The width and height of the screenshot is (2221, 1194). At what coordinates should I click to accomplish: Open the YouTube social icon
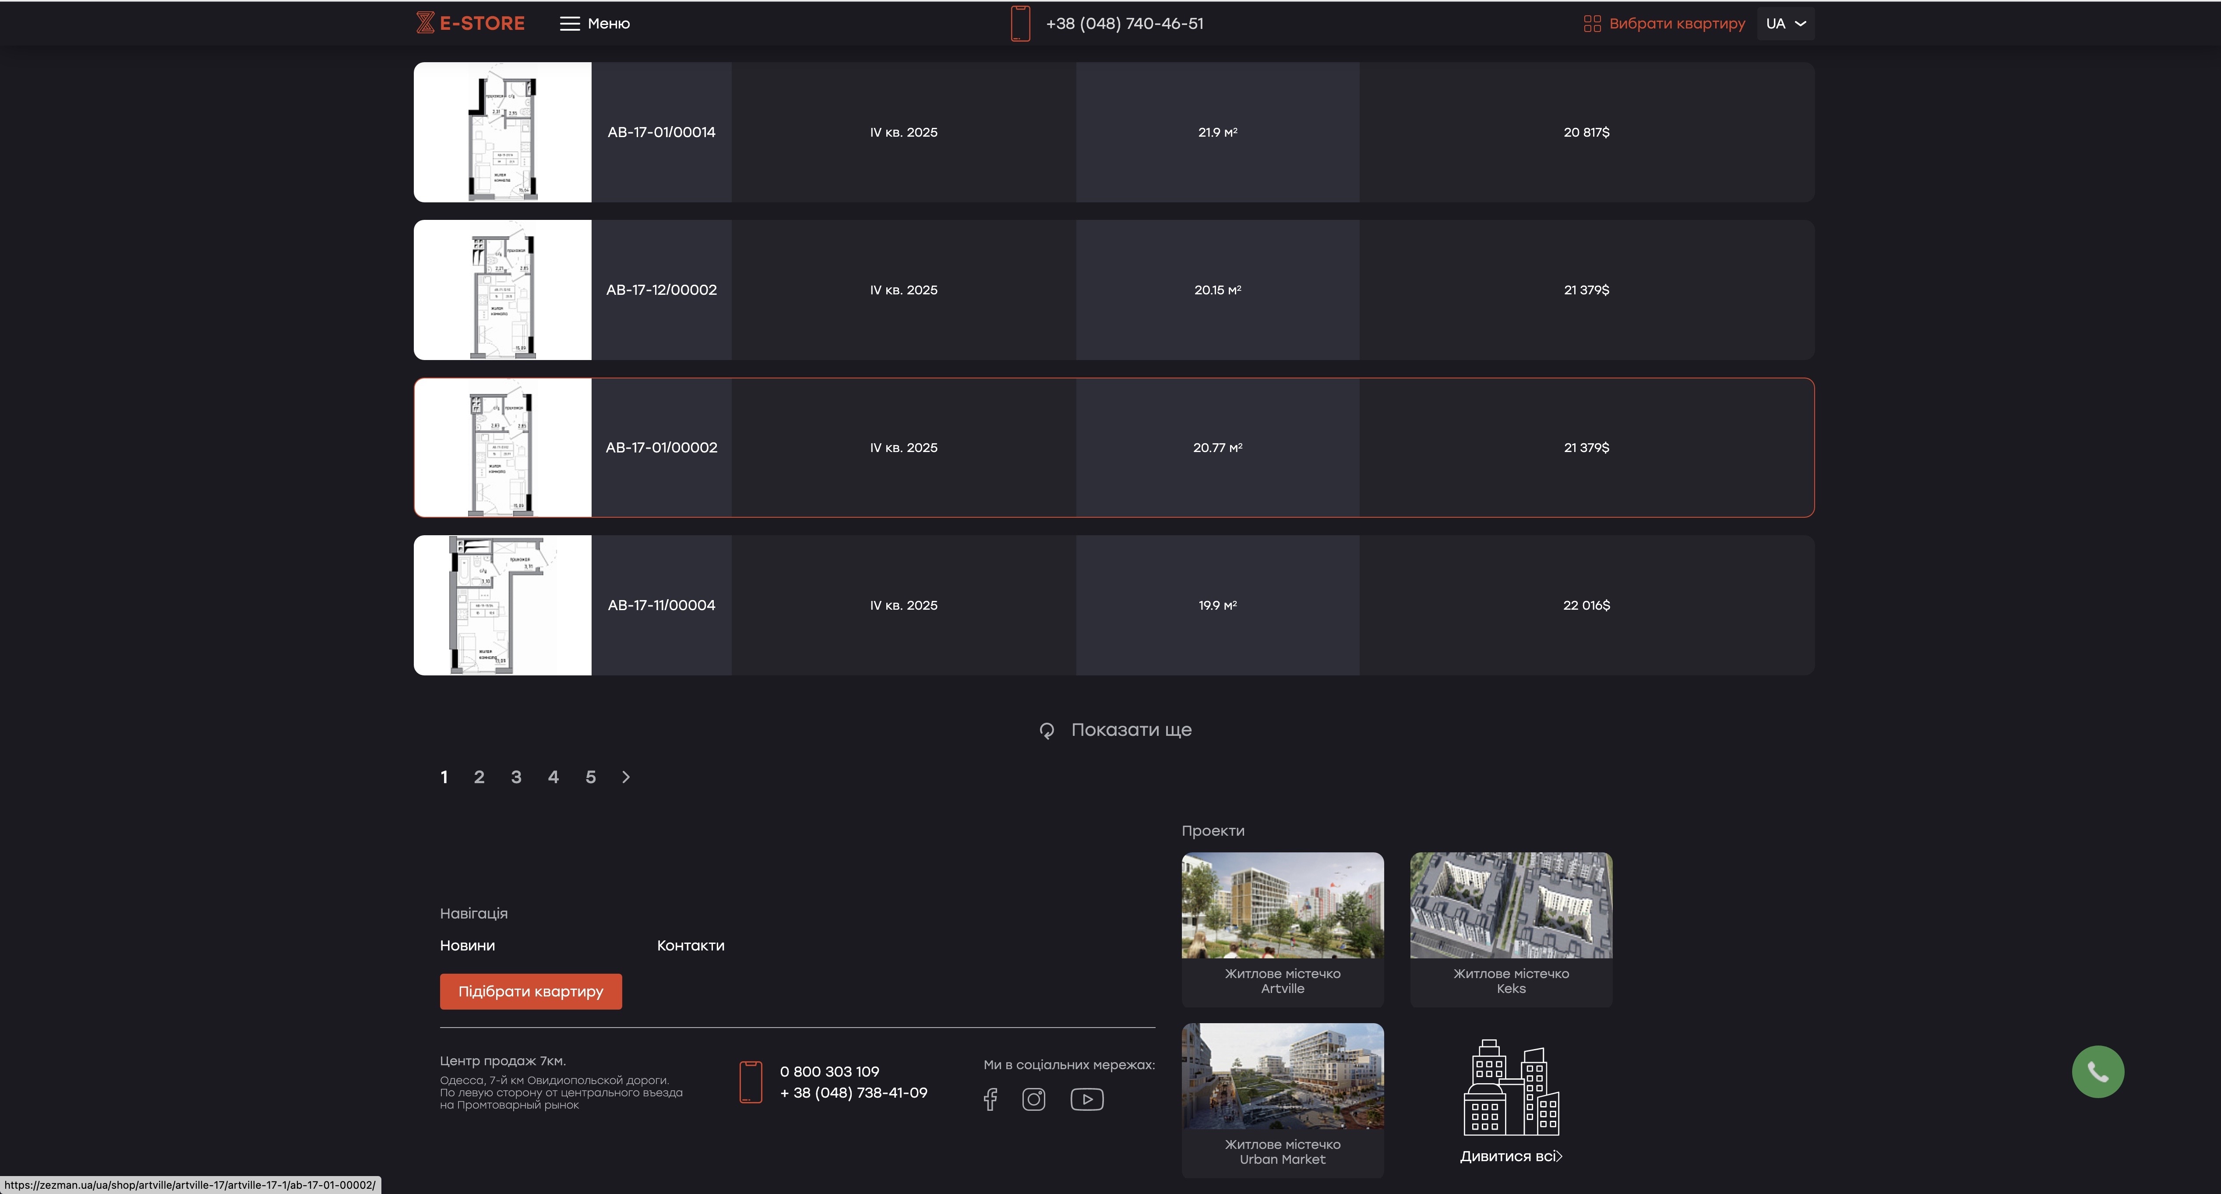coord(1086,1099)
